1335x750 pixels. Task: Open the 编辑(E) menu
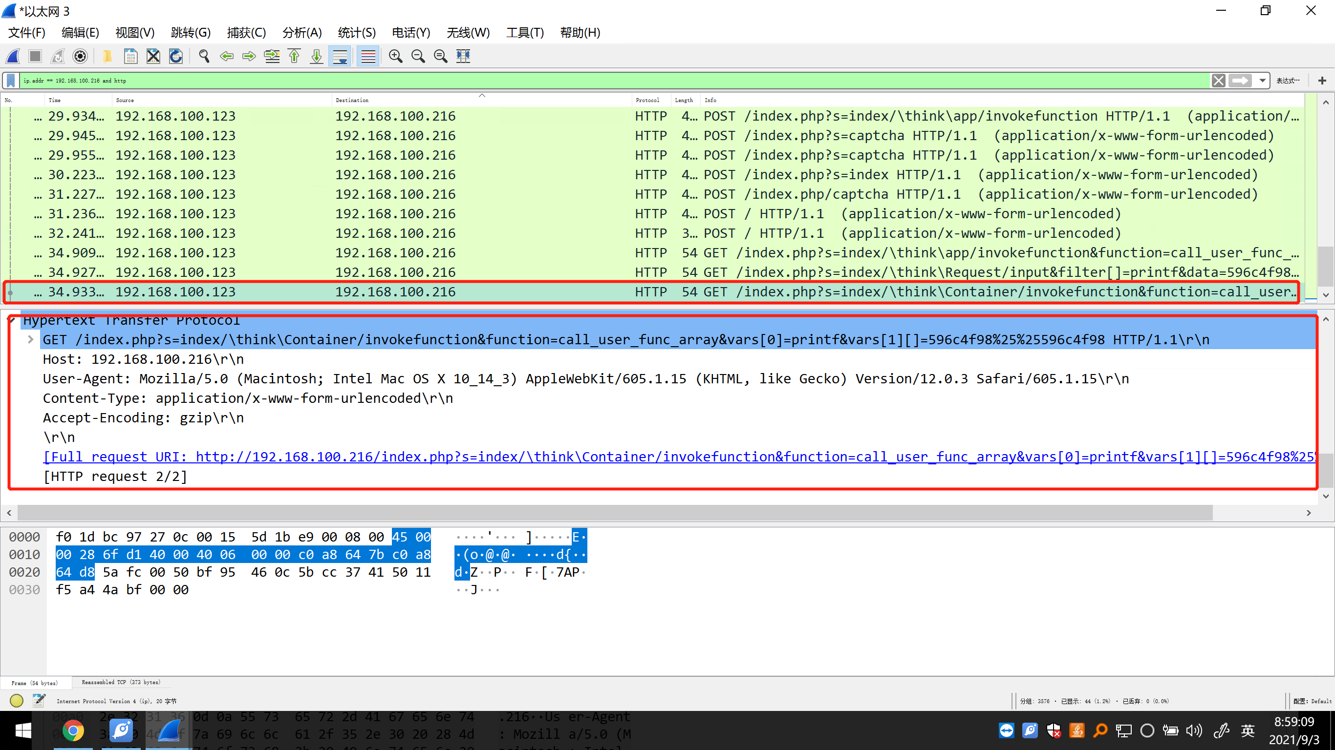pyautogui.click(x=80, y=33)
